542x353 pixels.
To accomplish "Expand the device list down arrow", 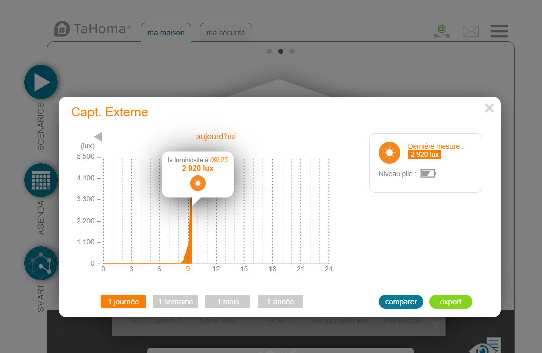I will [436, 325].
